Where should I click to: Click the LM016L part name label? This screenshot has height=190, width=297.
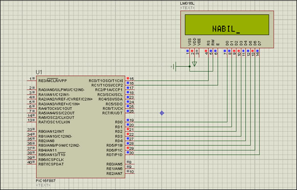(187, 3)
